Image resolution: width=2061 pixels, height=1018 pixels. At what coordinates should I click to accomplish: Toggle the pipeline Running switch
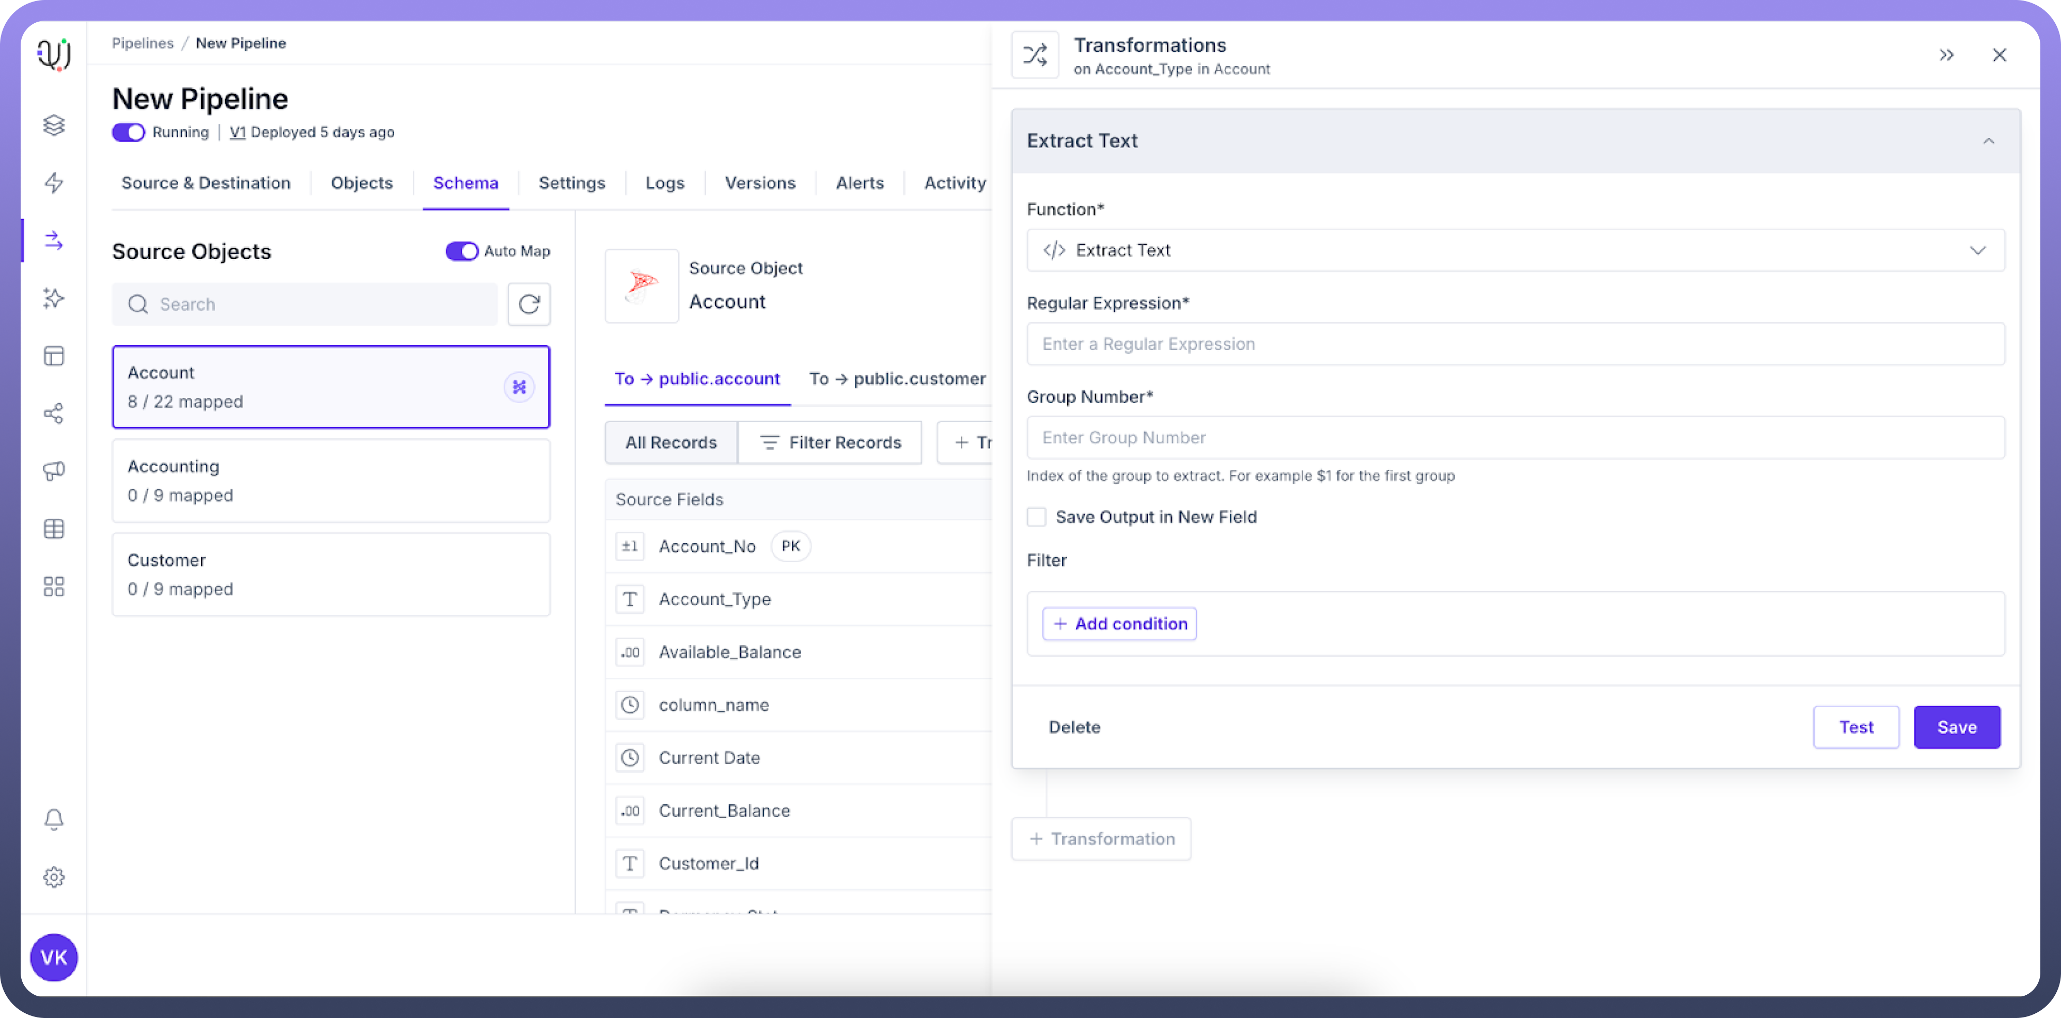pos(128,132)
